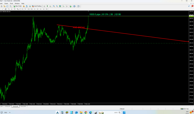
Task: Expand the hidden system tray chevron
Action: click(x=10, y=112)
